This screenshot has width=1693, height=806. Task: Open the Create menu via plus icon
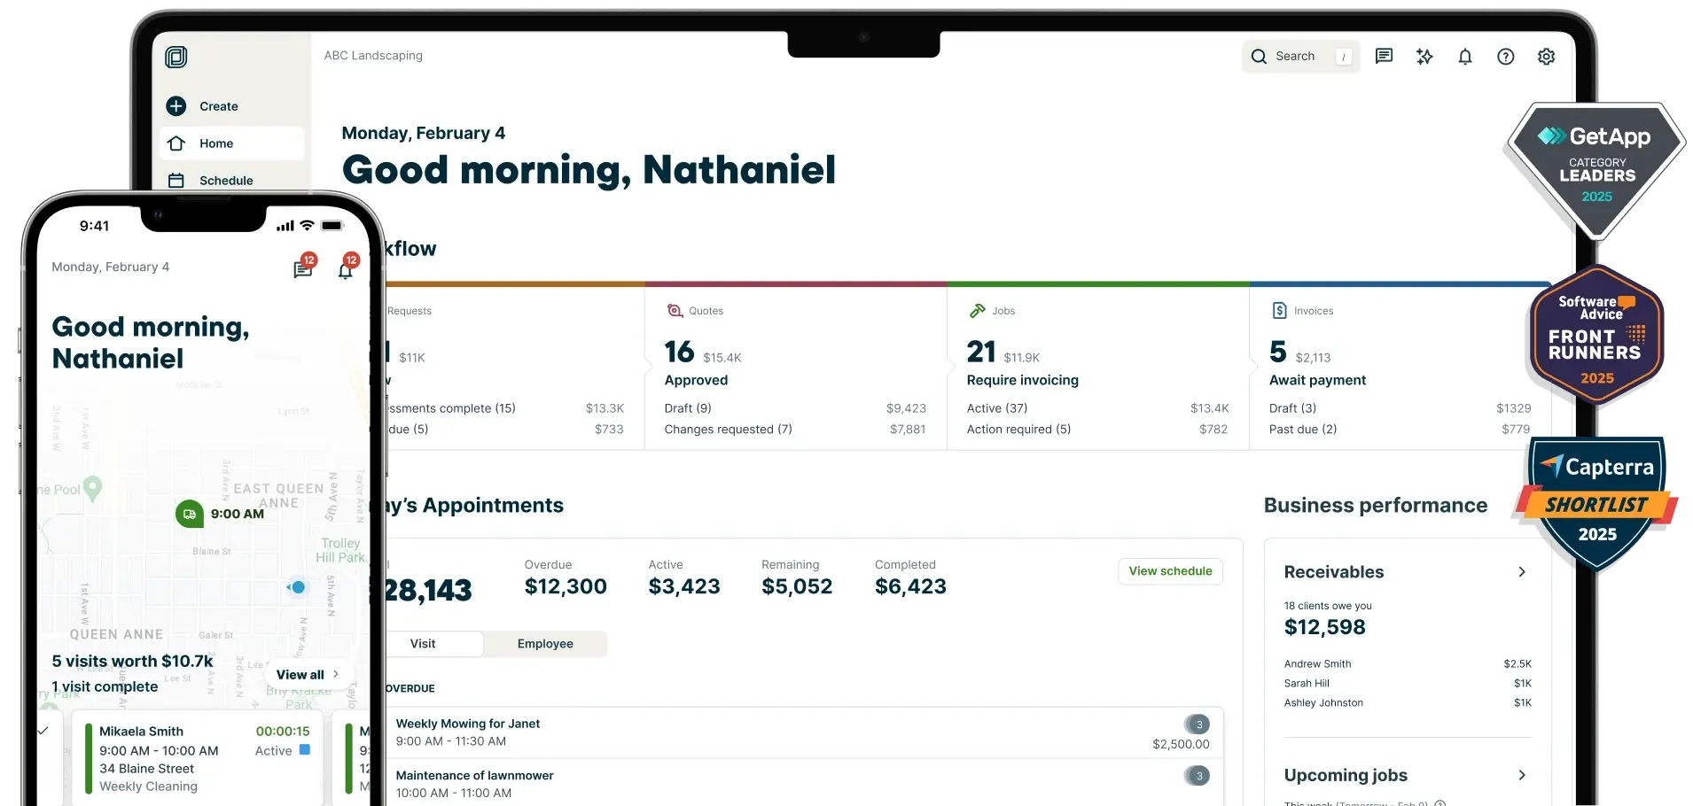point(177,106)
